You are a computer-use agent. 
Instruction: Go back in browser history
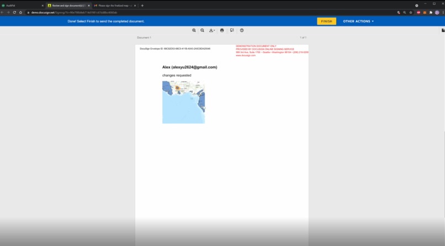(x=2, y=13)
